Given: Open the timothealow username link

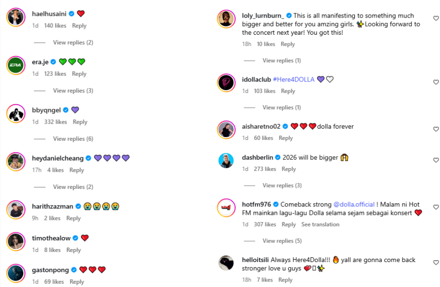Looking at the screenshot, I should point(51,238).
